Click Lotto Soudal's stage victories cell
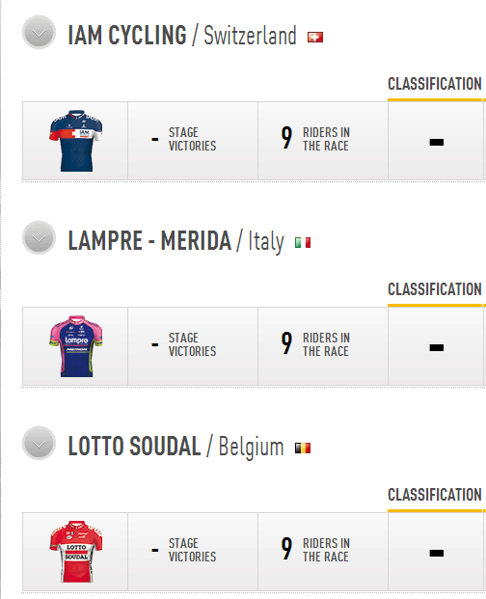 pos(193,552)
